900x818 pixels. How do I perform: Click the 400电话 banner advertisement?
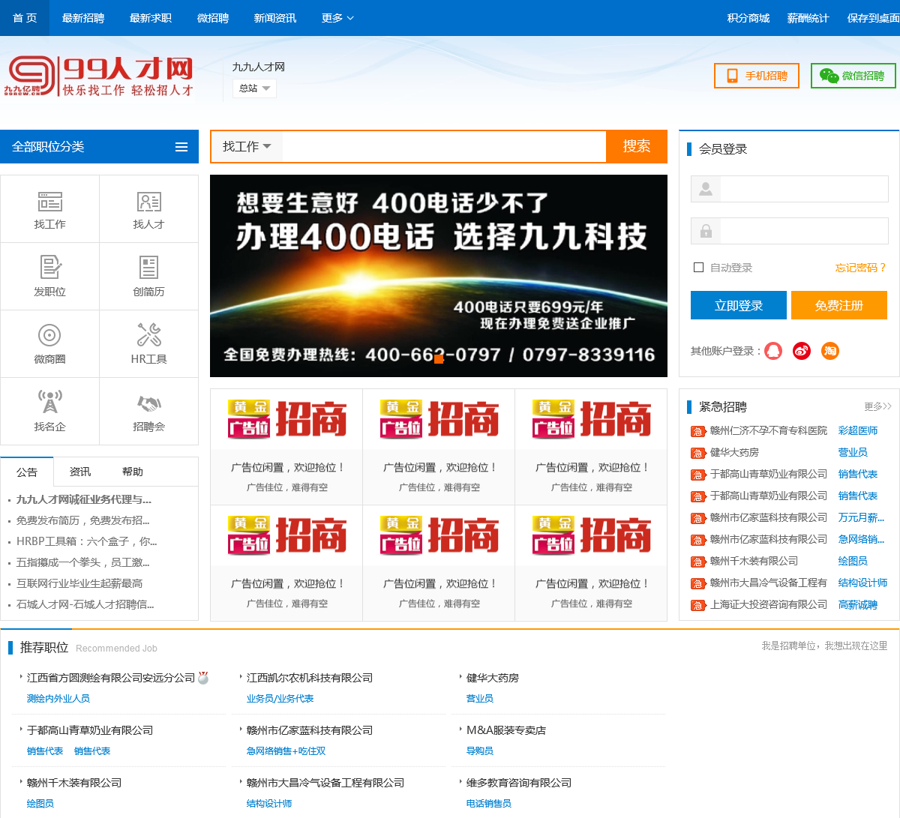(x=439, y=276)
